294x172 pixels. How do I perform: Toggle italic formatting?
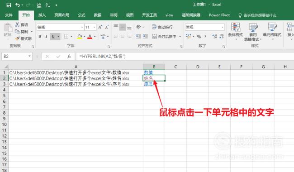(x=46, y=36)
